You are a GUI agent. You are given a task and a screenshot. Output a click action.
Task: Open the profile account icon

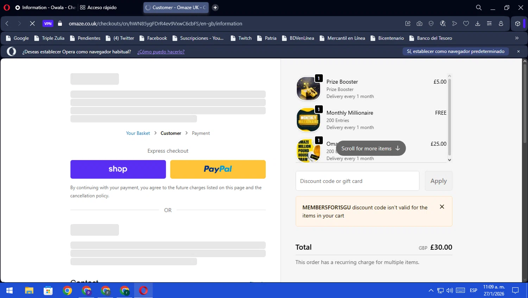pos(501,24)
